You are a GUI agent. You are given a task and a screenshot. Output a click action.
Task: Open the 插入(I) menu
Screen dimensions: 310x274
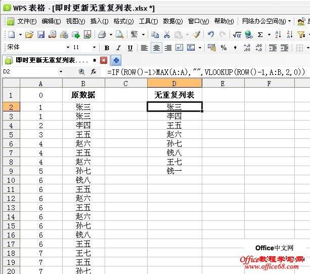point(99,21)
